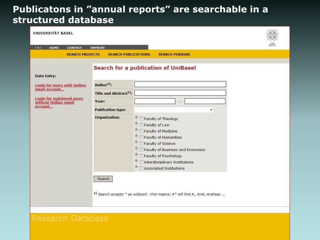Click the start Year input field

(x=155, y=101)
